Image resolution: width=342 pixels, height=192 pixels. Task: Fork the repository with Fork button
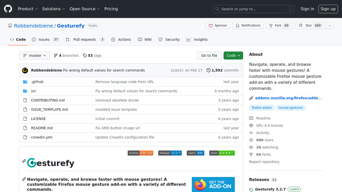coord(279,26)
